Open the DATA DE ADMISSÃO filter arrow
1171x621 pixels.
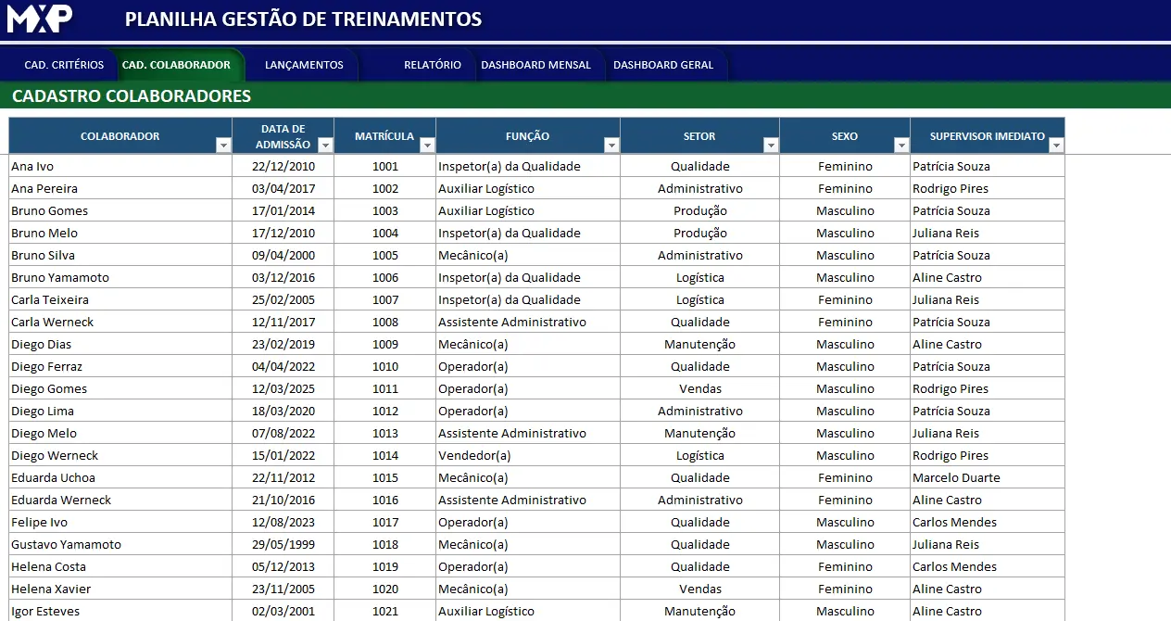[x=324, y=146]
